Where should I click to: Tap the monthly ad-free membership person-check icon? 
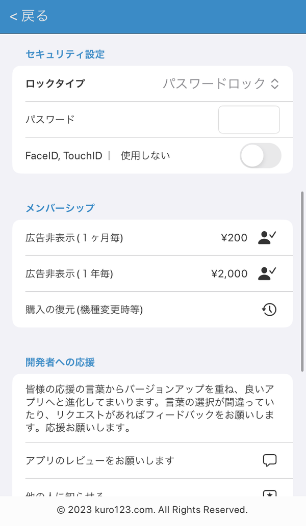coord(267,237)
